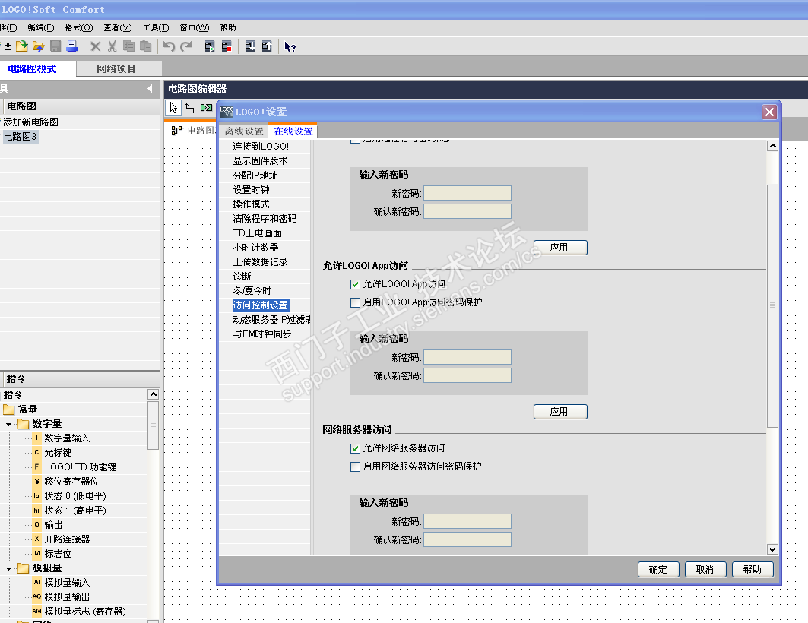Click the green split connection icon

tap(207, 108)
